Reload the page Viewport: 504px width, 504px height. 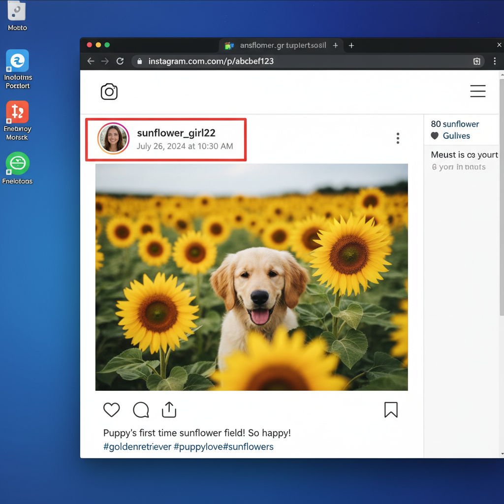click(x=120, y=61)
